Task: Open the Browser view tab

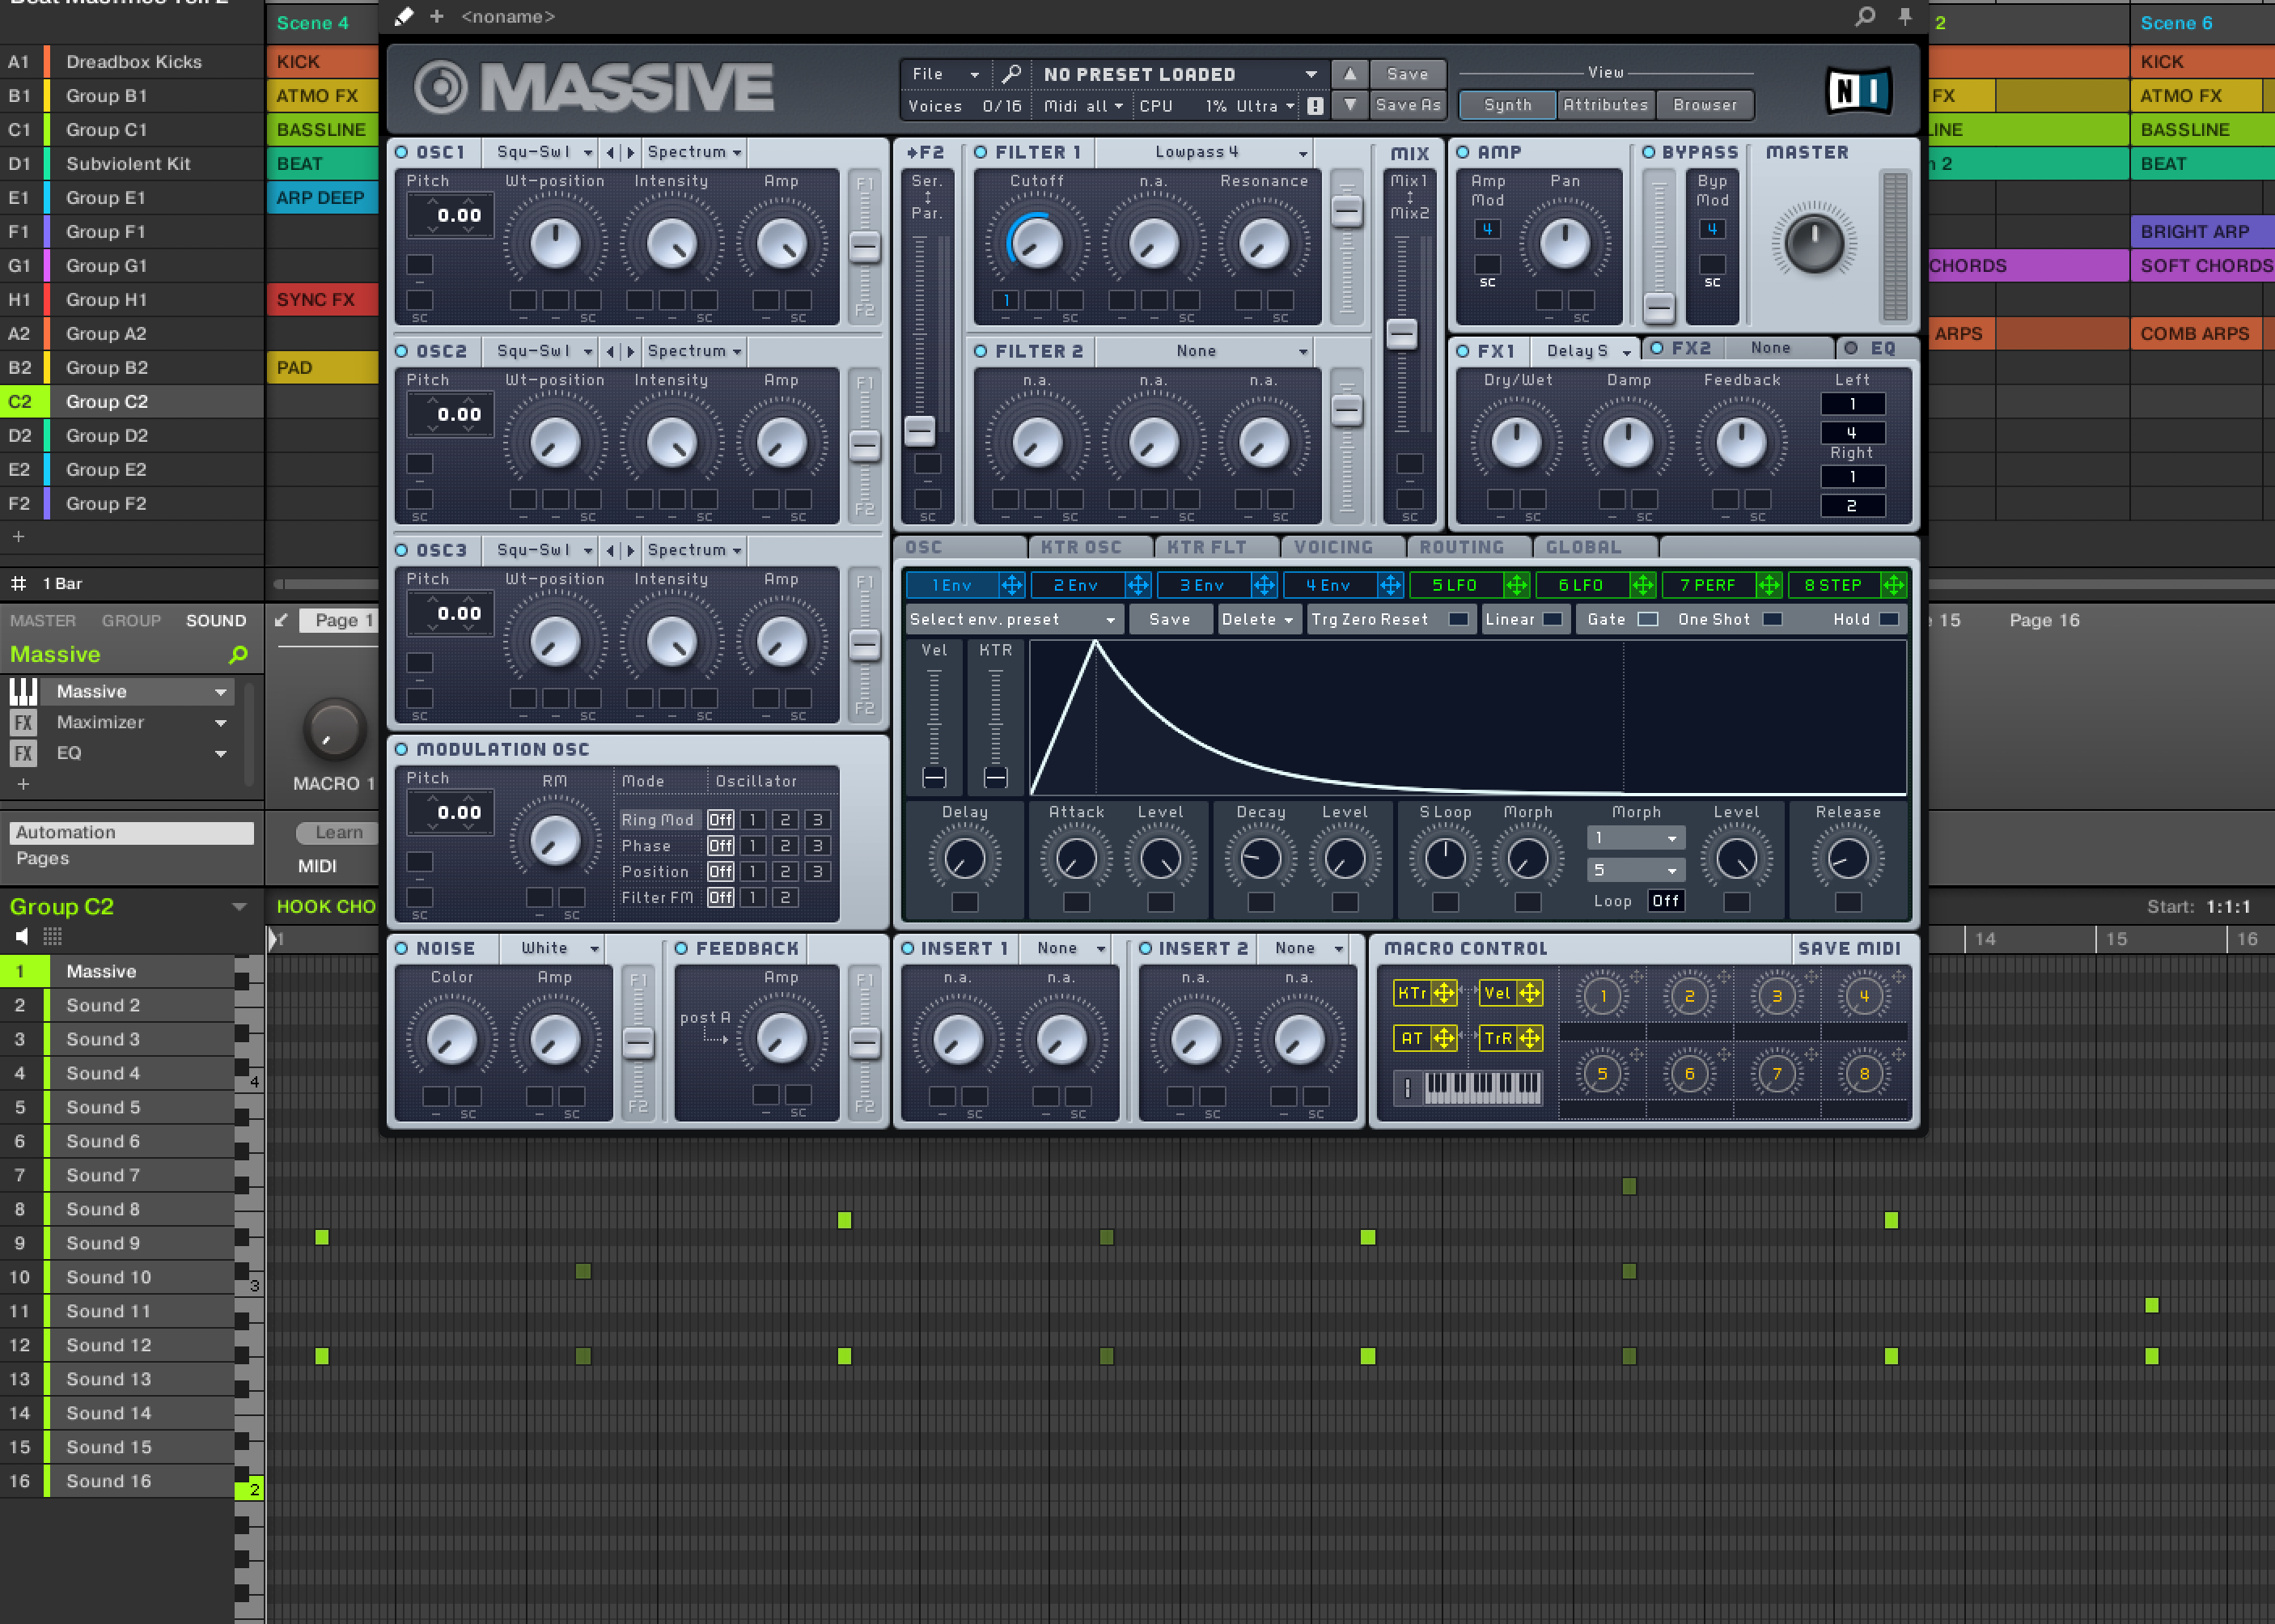Action: 1705,105
